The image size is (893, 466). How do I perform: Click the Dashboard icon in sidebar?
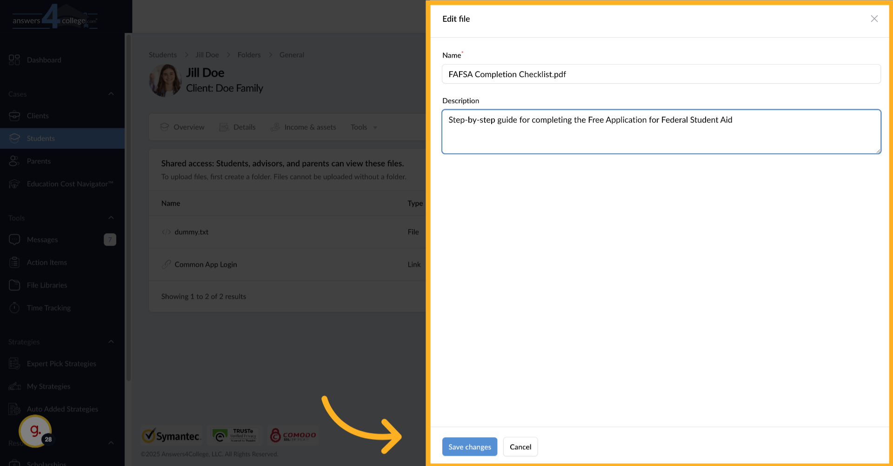click(x=14, y=60)
